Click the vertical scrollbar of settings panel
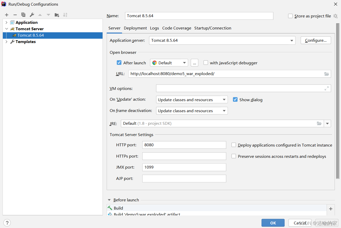This screenshot has height=228, width=341. 338,101
